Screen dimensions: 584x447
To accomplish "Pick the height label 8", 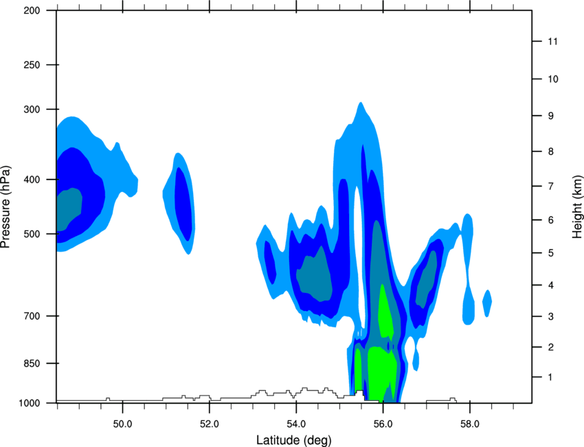I will pos(551,151).
